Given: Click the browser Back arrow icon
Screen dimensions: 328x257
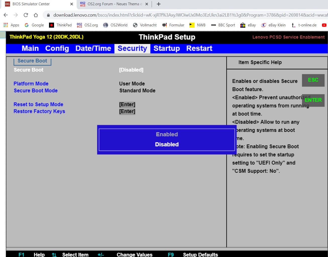Looking at the screenshot, I should point(6,15).
